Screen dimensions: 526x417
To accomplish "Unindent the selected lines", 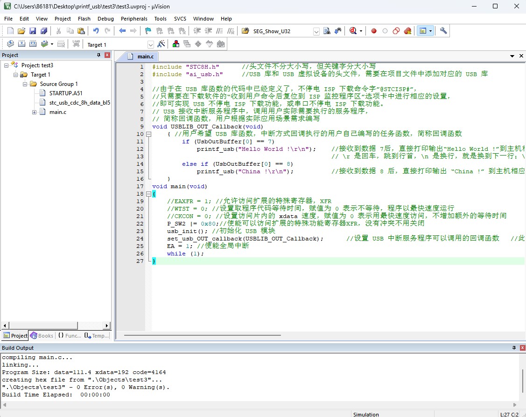I will pos(208,31).
